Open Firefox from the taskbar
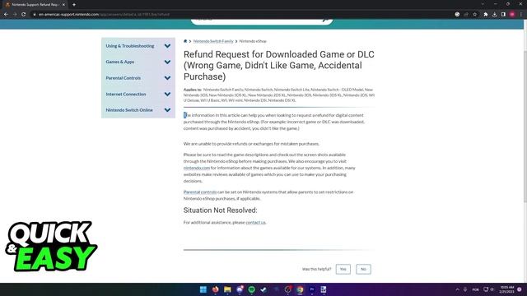Image resolution: width=527 pixels, height=296 pixels. 215,289
